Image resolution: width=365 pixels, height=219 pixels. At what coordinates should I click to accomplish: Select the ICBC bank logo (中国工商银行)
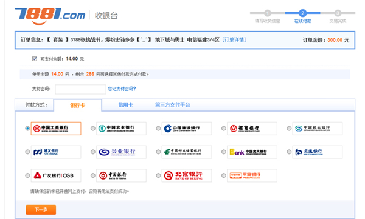pos(56,129)
